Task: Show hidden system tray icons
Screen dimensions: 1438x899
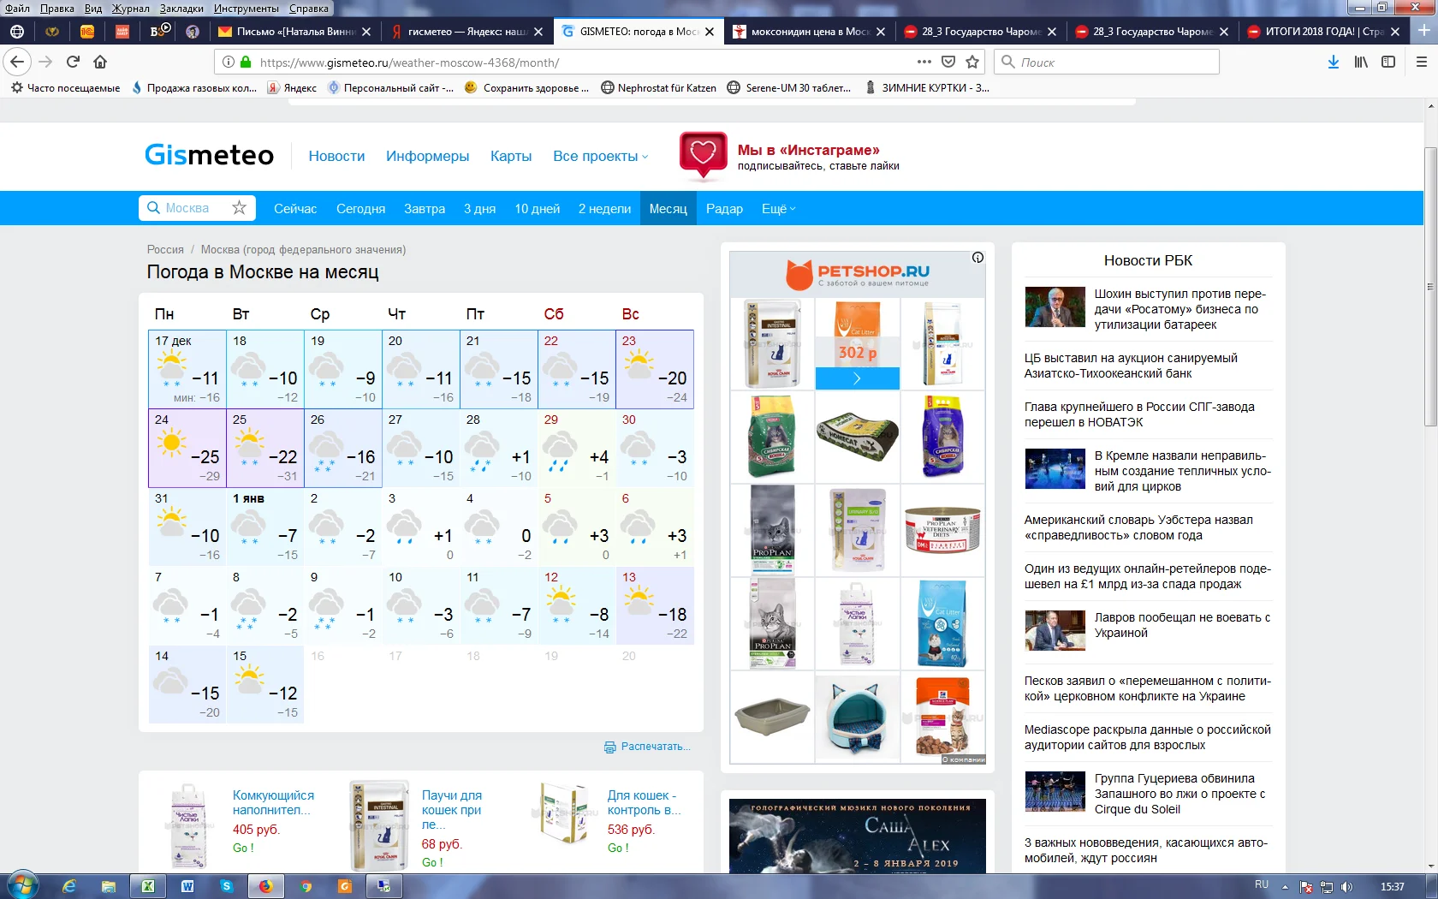Action: pos(1284,886)
